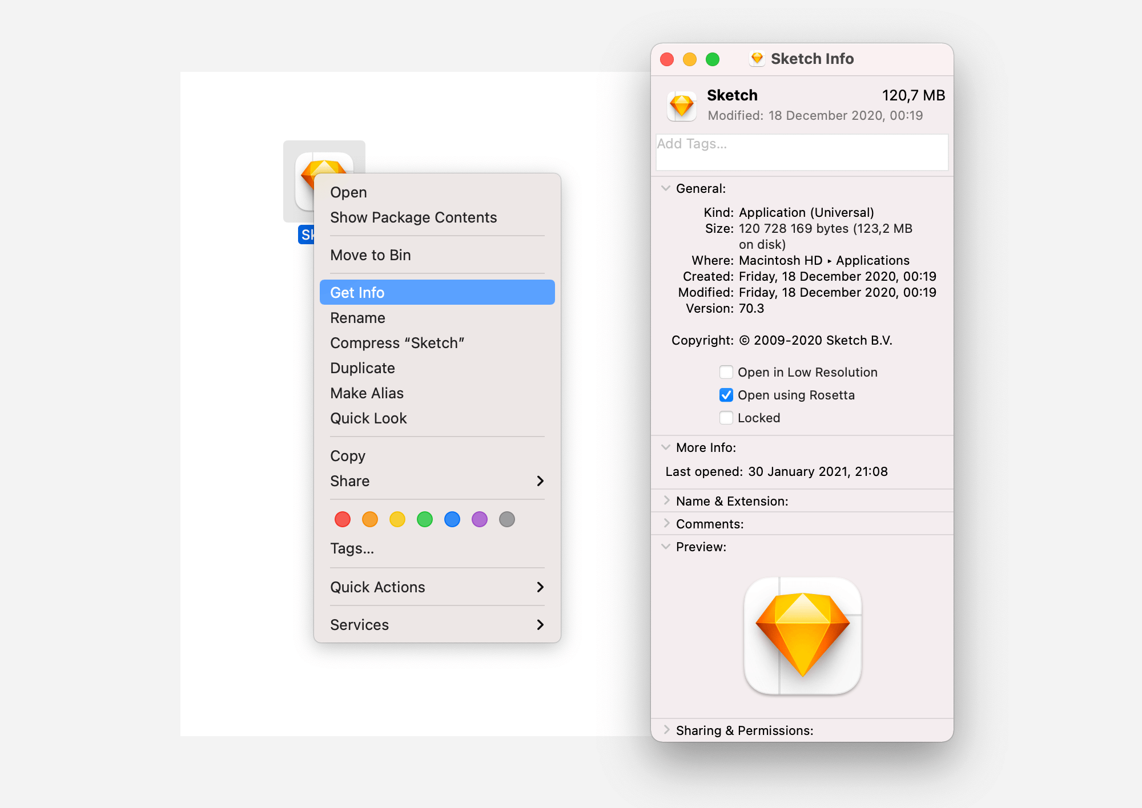Open the Share submenu arrow
Screen dimensions: 1142x808
540,481
